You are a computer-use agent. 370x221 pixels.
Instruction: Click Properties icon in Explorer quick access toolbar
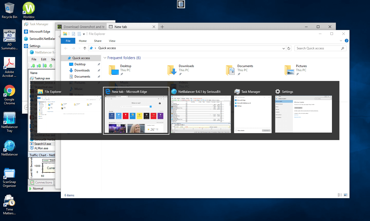tap(73, 34)
